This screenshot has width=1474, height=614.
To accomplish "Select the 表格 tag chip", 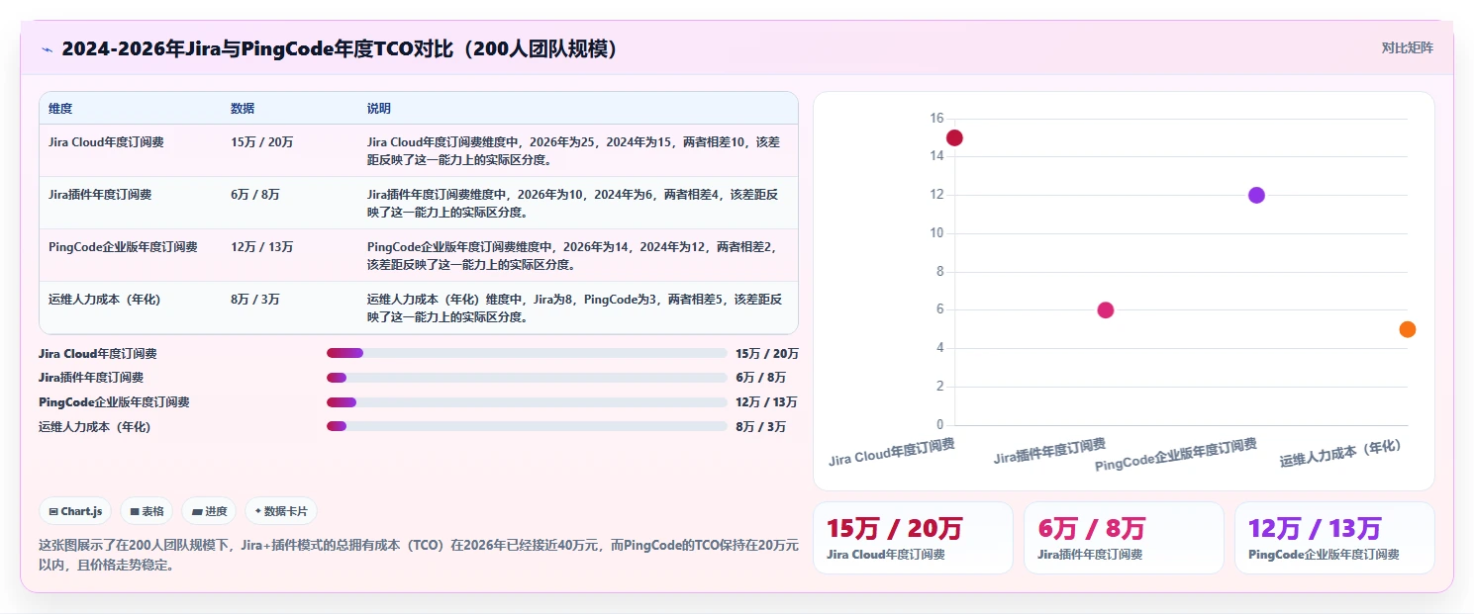I will tap(147, 511).
